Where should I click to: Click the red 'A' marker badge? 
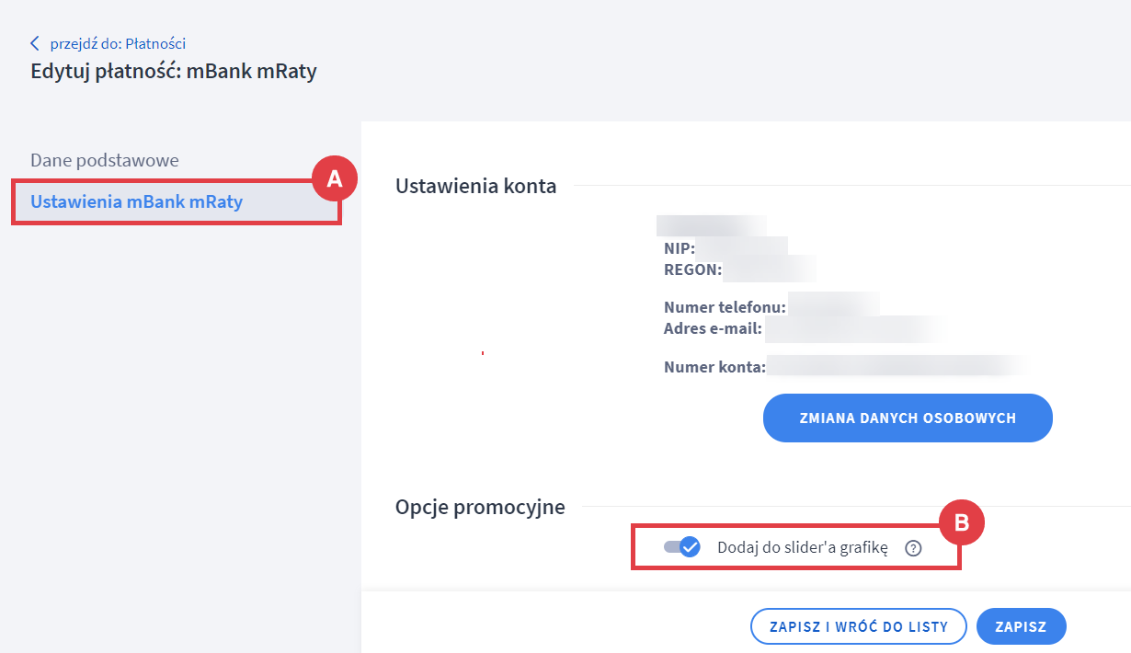335,179
